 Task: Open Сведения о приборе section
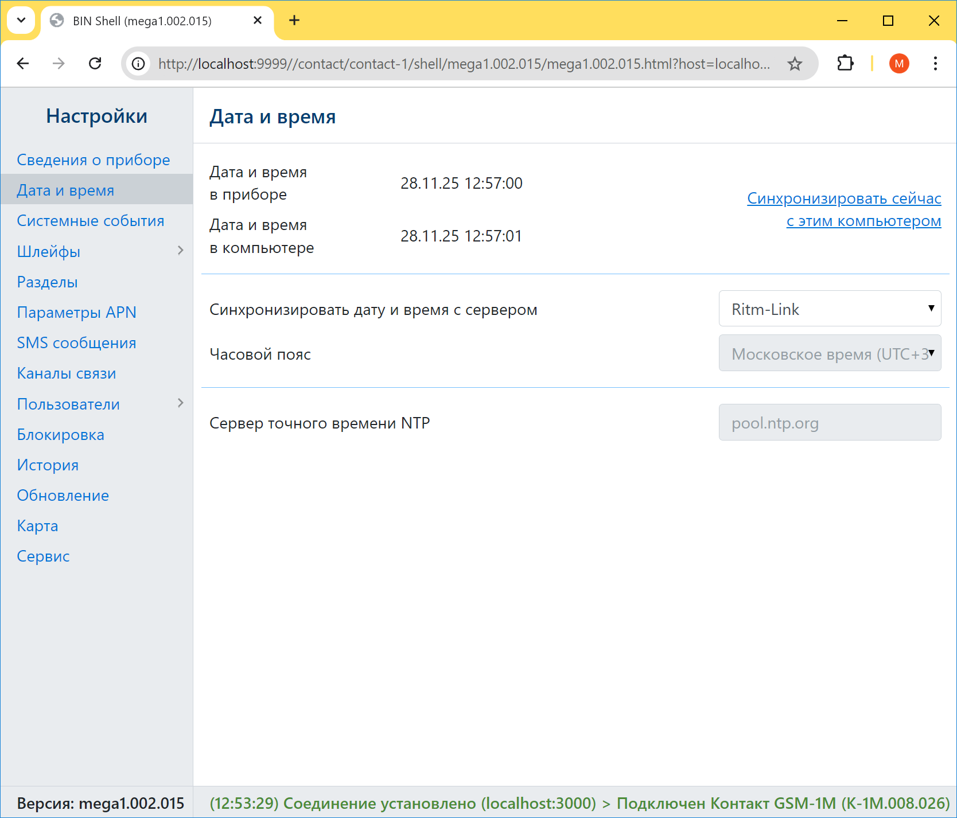coord(94,159)
